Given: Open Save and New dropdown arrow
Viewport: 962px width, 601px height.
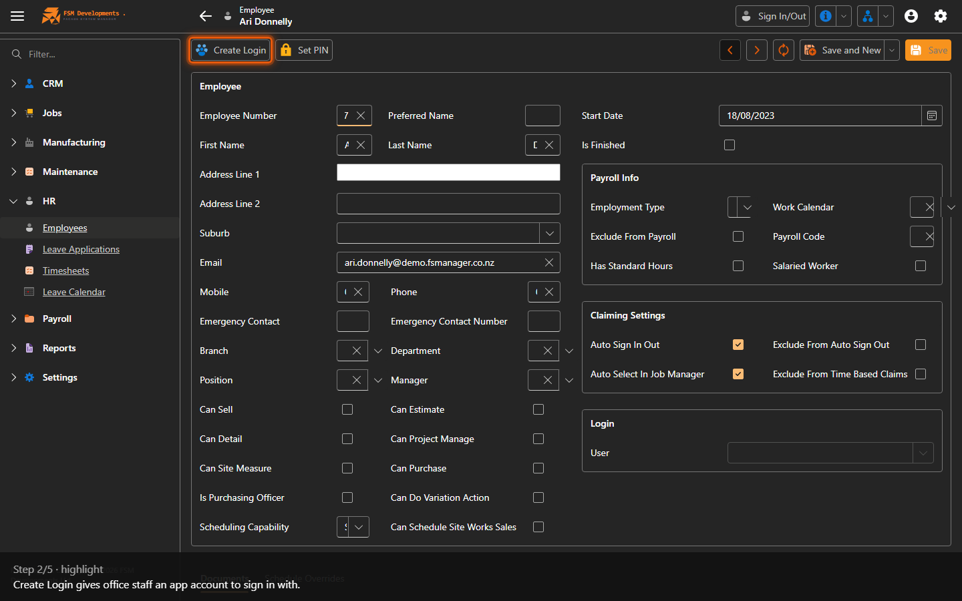Looking at the screenshot, I should pos(892,50).
